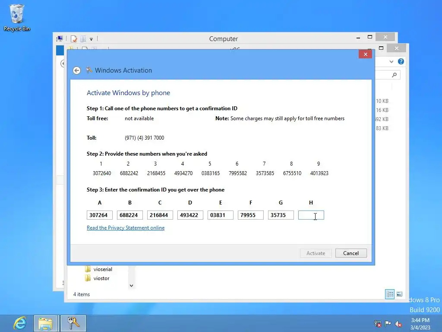Focus confirmation ID field E

tap(221, 215)
